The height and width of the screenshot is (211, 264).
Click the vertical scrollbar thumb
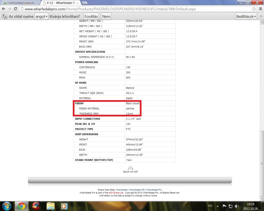tap(262, 164)
